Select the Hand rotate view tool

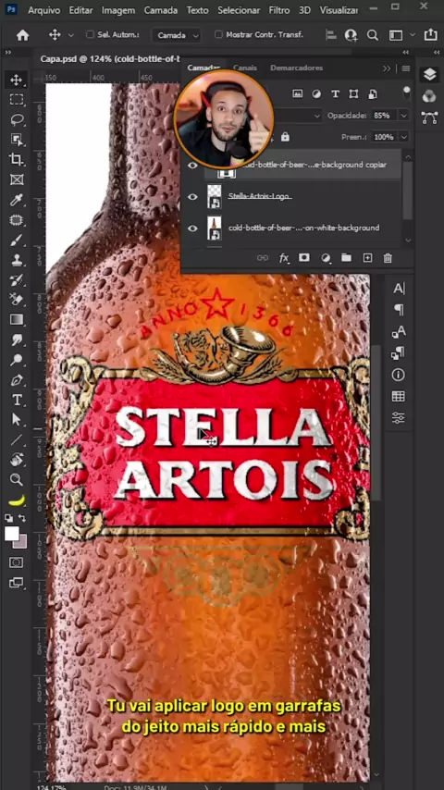point(17,460)
